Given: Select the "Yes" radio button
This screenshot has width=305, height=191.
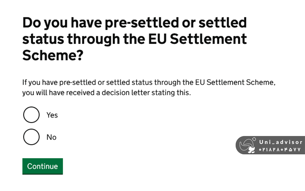Looking at the screenshot, I should (31, 115).
